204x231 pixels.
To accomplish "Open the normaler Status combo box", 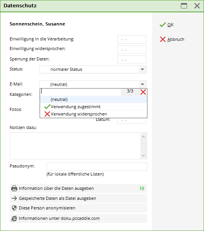I will pyautogui.click(x=93, y=69).
